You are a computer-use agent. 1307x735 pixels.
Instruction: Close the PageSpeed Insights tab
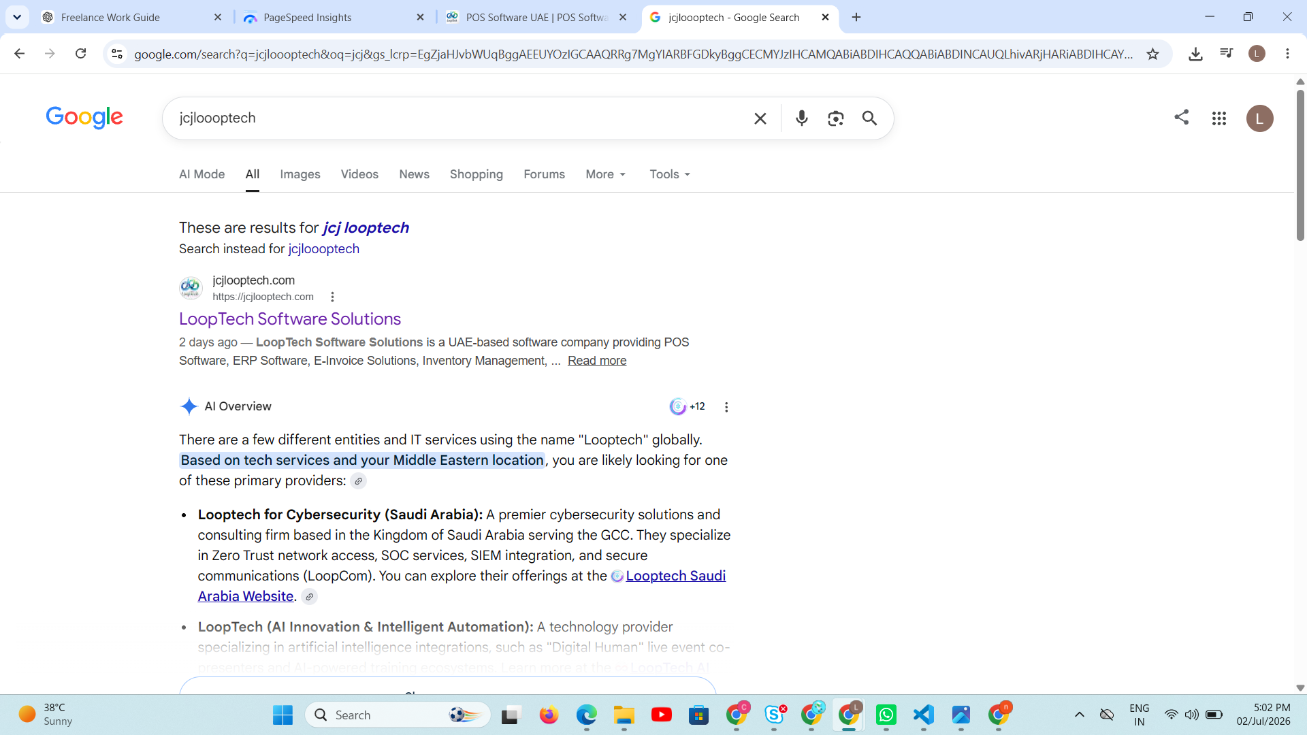(420, 18)
